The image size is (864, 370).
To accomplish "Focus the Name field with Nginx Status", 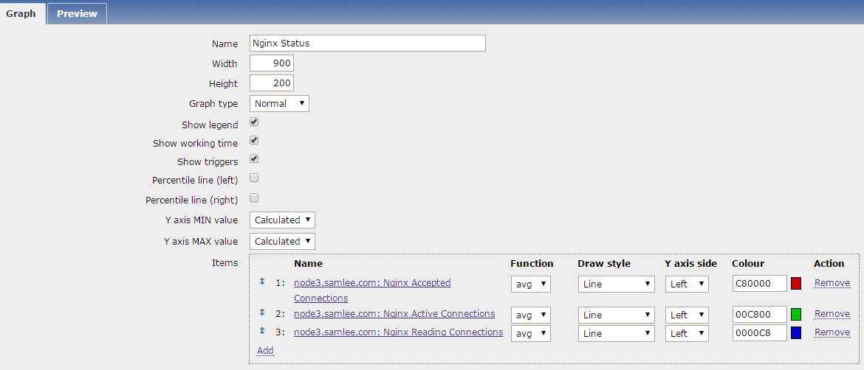I will tap(368, 43).
